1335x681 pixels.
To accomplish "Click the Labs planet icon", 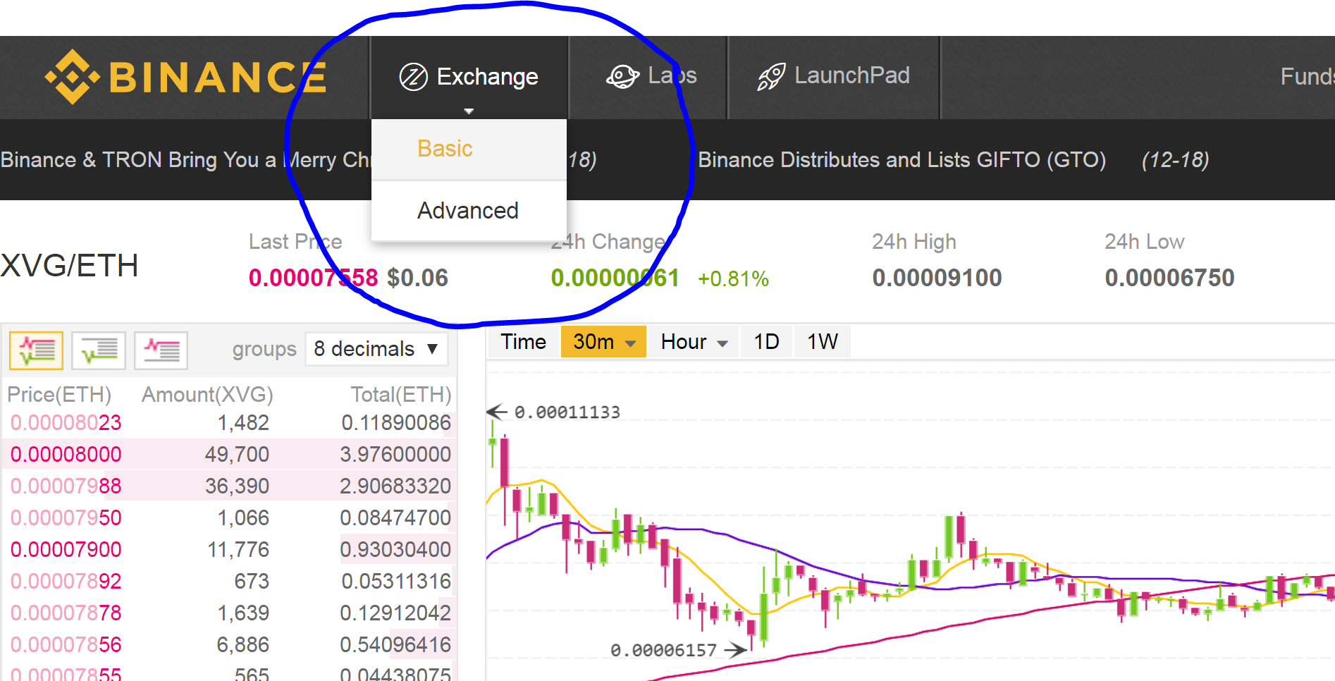I will (622, 76).
